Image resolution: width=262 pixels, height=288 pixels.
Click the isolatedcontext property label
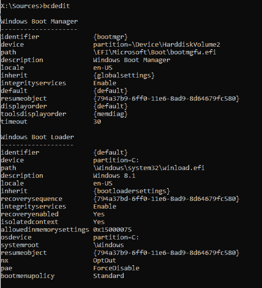pyautogui.click(x=29, y=222)
